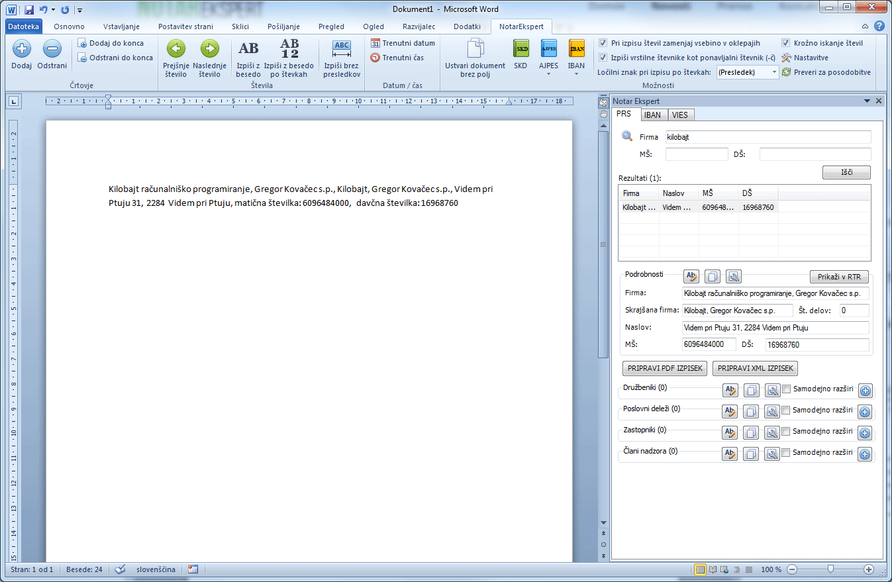Open the VIES tab in Notar Ekspert pane
This screenshot has width=892, height=582.
point(679,115)
